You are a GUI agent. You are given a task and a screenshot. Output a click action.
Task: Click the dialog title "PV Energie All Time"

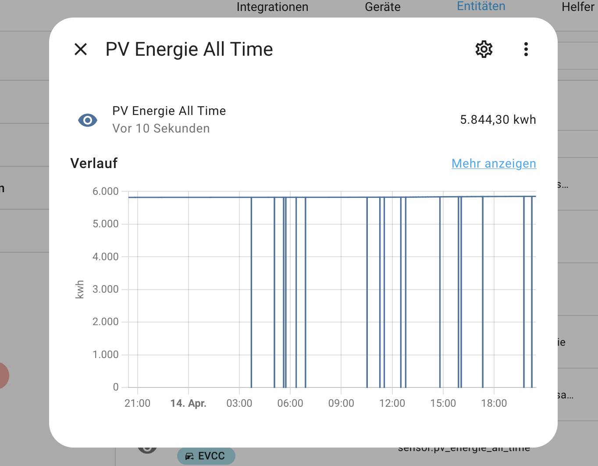189,49
